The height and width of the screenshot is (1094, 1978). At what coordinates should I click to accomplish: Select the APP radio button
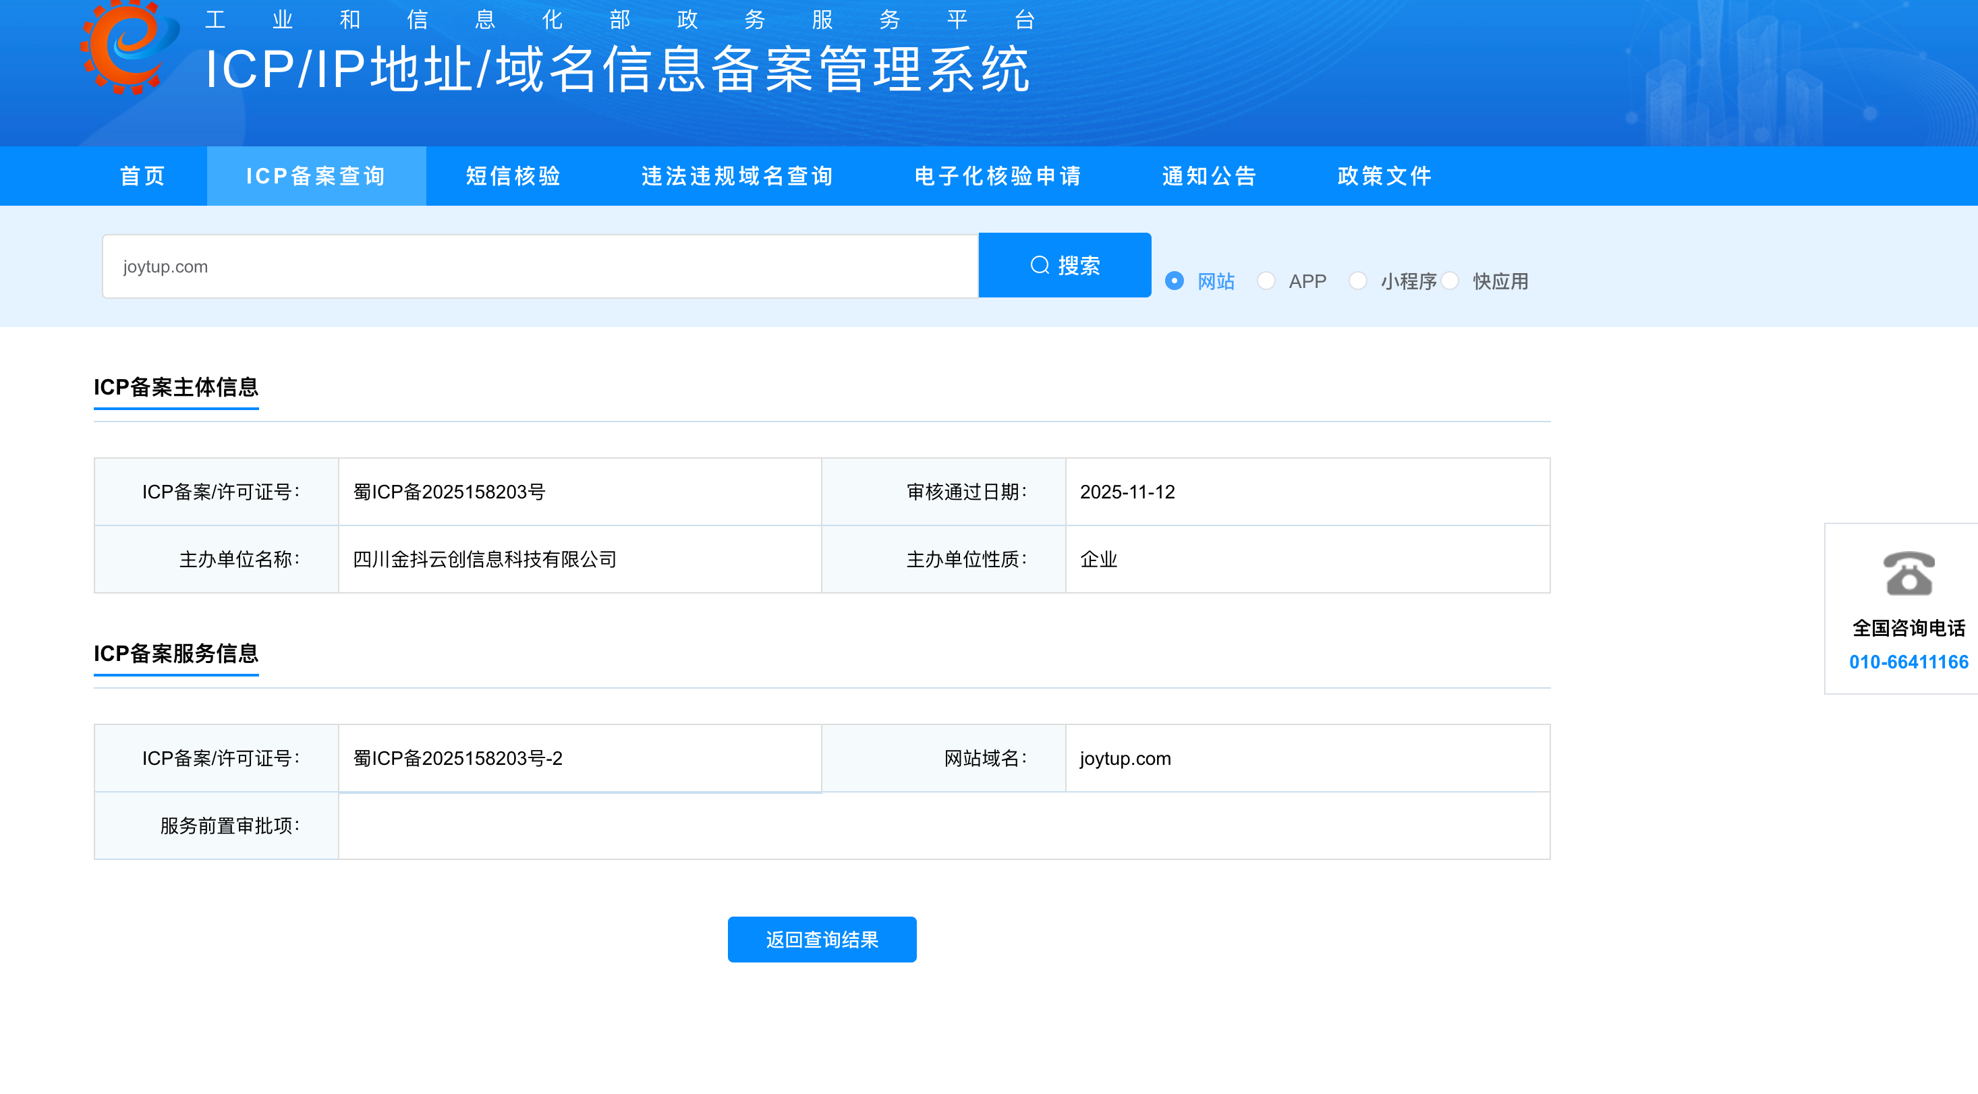pos(1266,281)
